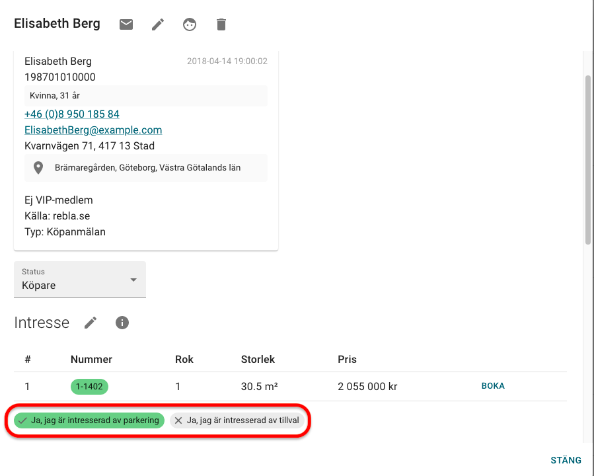Click the phone number link +46 (0)8 950 185 84
The width and height of the screenshot is (594, 476).
(x=72, y=114)
